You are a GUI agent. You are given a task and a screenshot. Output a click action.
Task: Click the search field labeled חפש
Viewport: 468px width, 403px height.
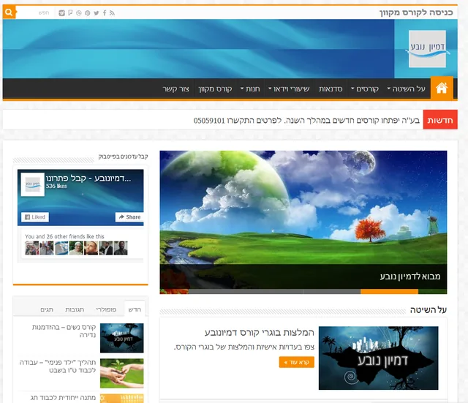36,13
